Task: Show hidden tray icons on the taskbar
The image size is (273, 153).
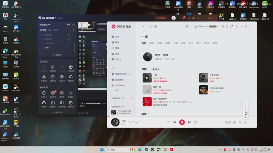Action: coord(220,150)
